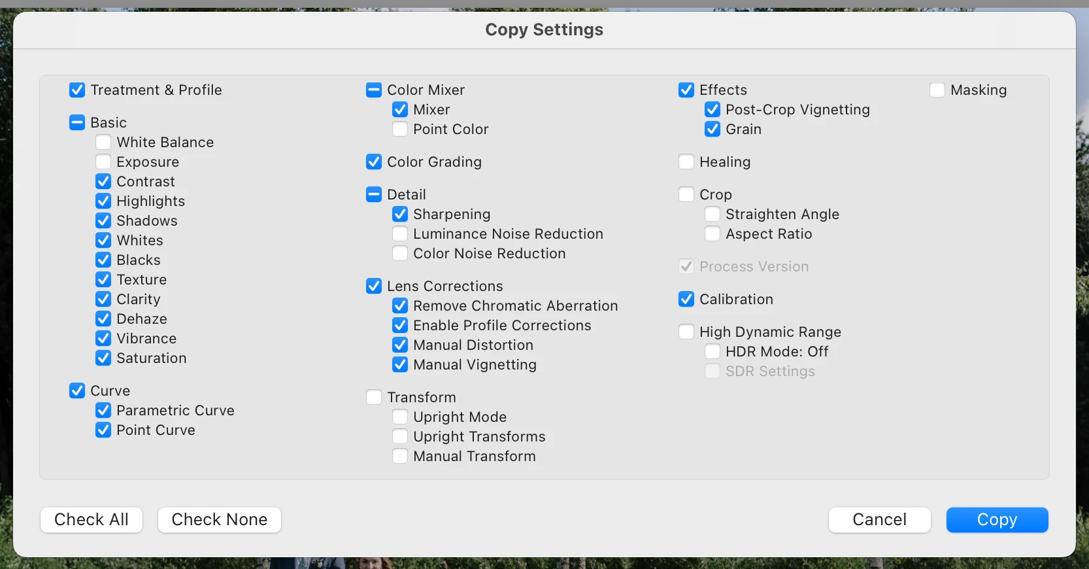
Task: Enable the High Dynamic Range checkbox
Action: coord(686,332)
